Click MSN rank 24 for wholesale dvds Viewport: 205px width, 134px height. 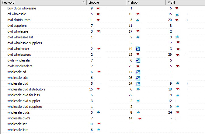170,112
